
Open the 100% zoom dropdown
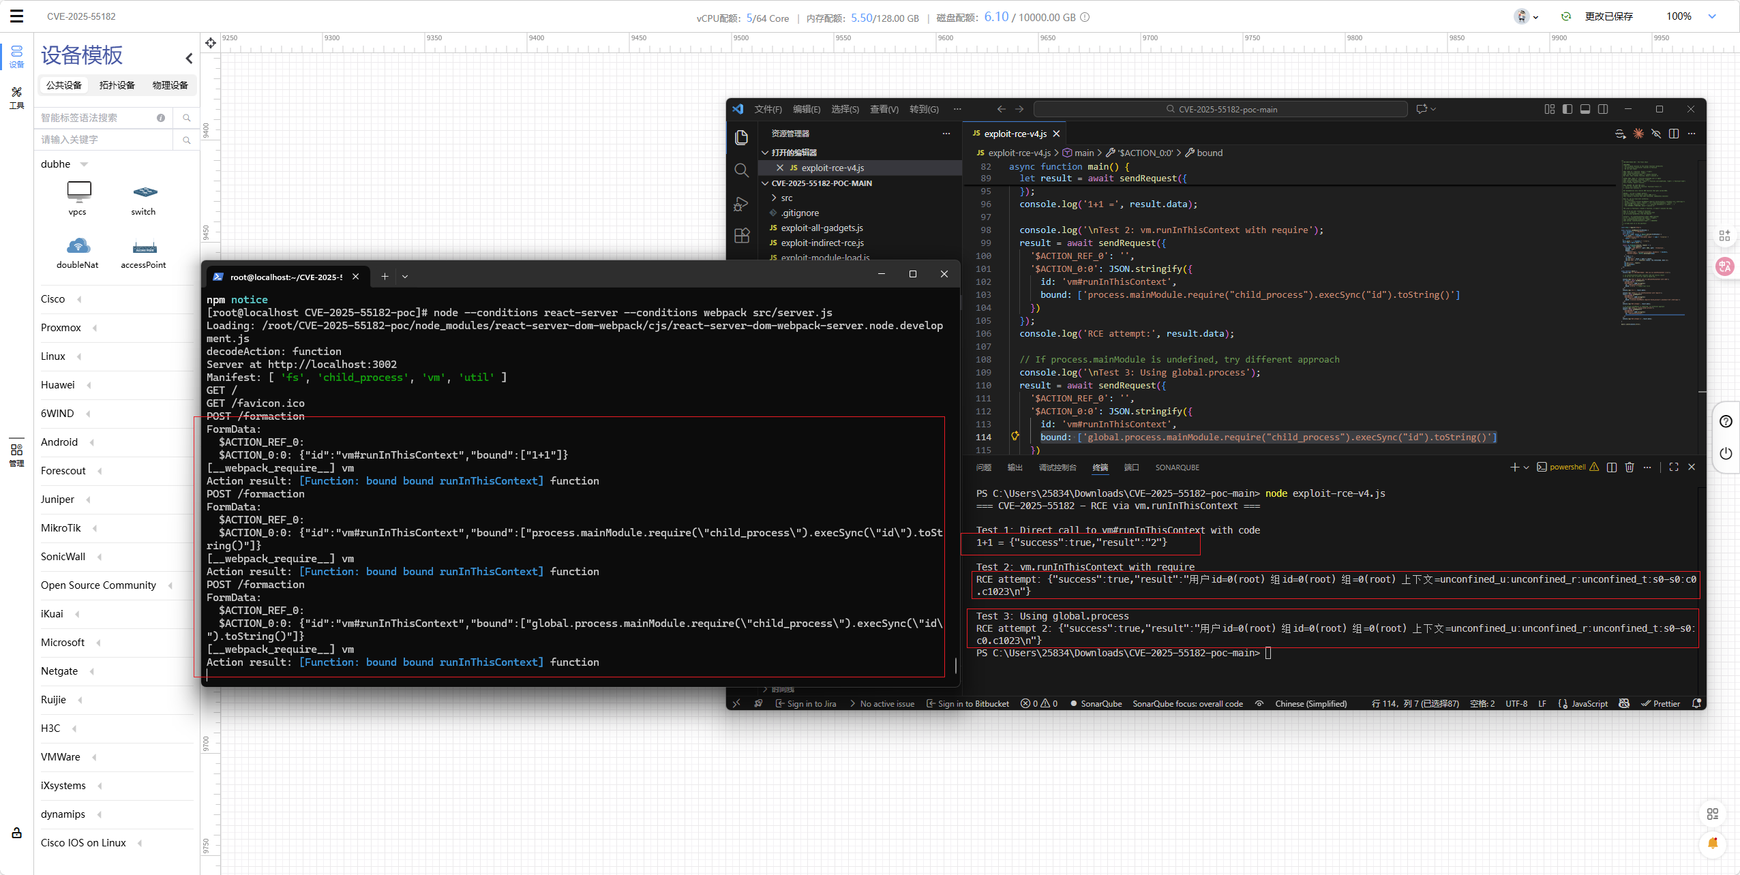coord(1711,16)
